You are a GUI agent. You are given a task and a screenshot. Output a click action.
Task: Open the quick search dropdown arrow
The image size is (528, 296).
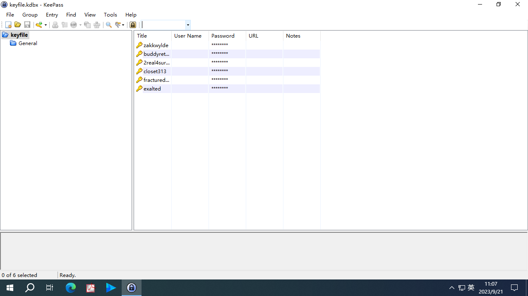[x=188, y=25]
